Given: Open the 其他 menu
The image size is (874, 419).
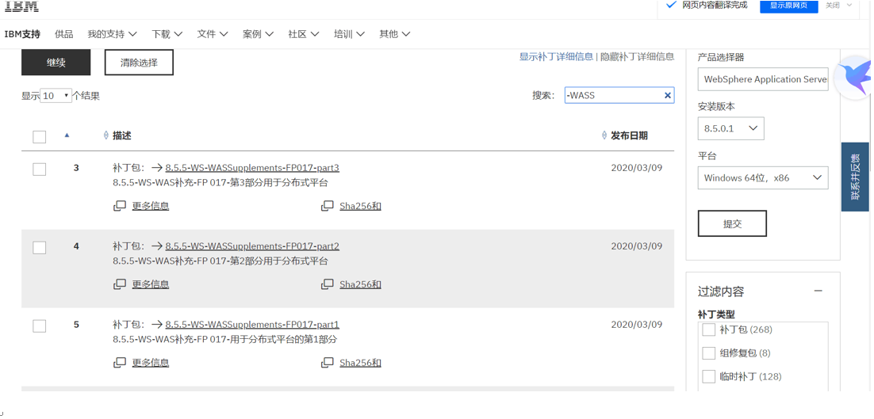Looking at the screenshot, I should 395,34.
